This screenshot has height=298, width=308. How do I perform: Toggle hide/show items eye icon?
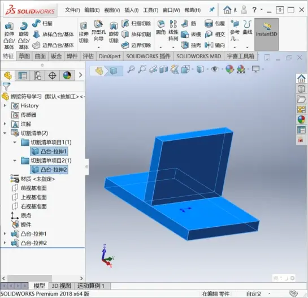tap(215, 69)
